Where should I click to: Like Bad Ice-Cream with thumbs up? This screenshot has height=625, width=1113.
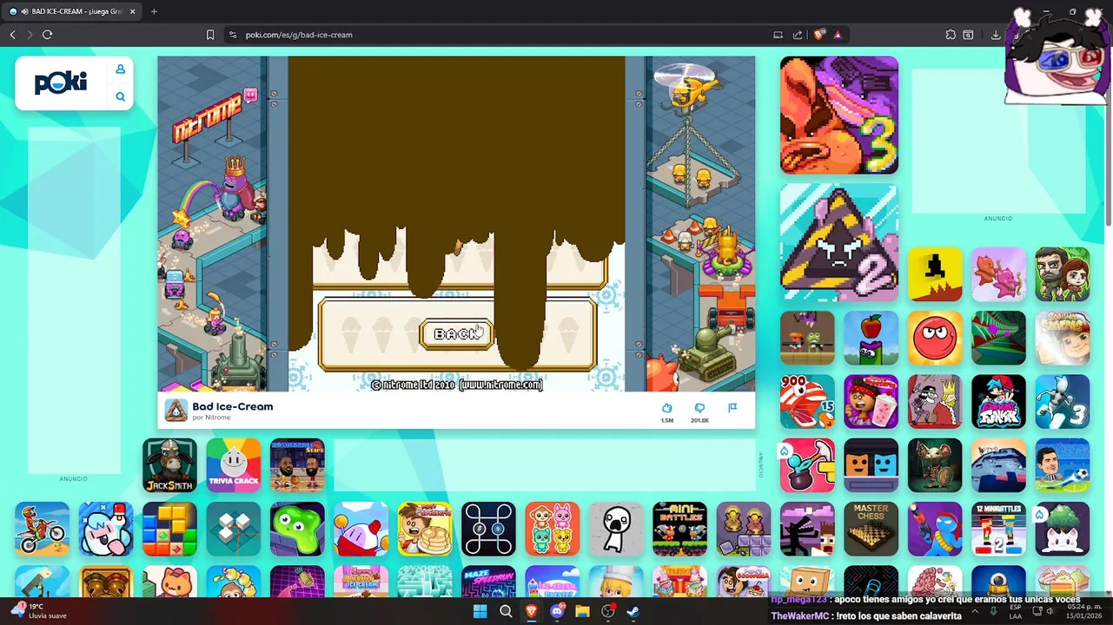click(x=667, y=407)
